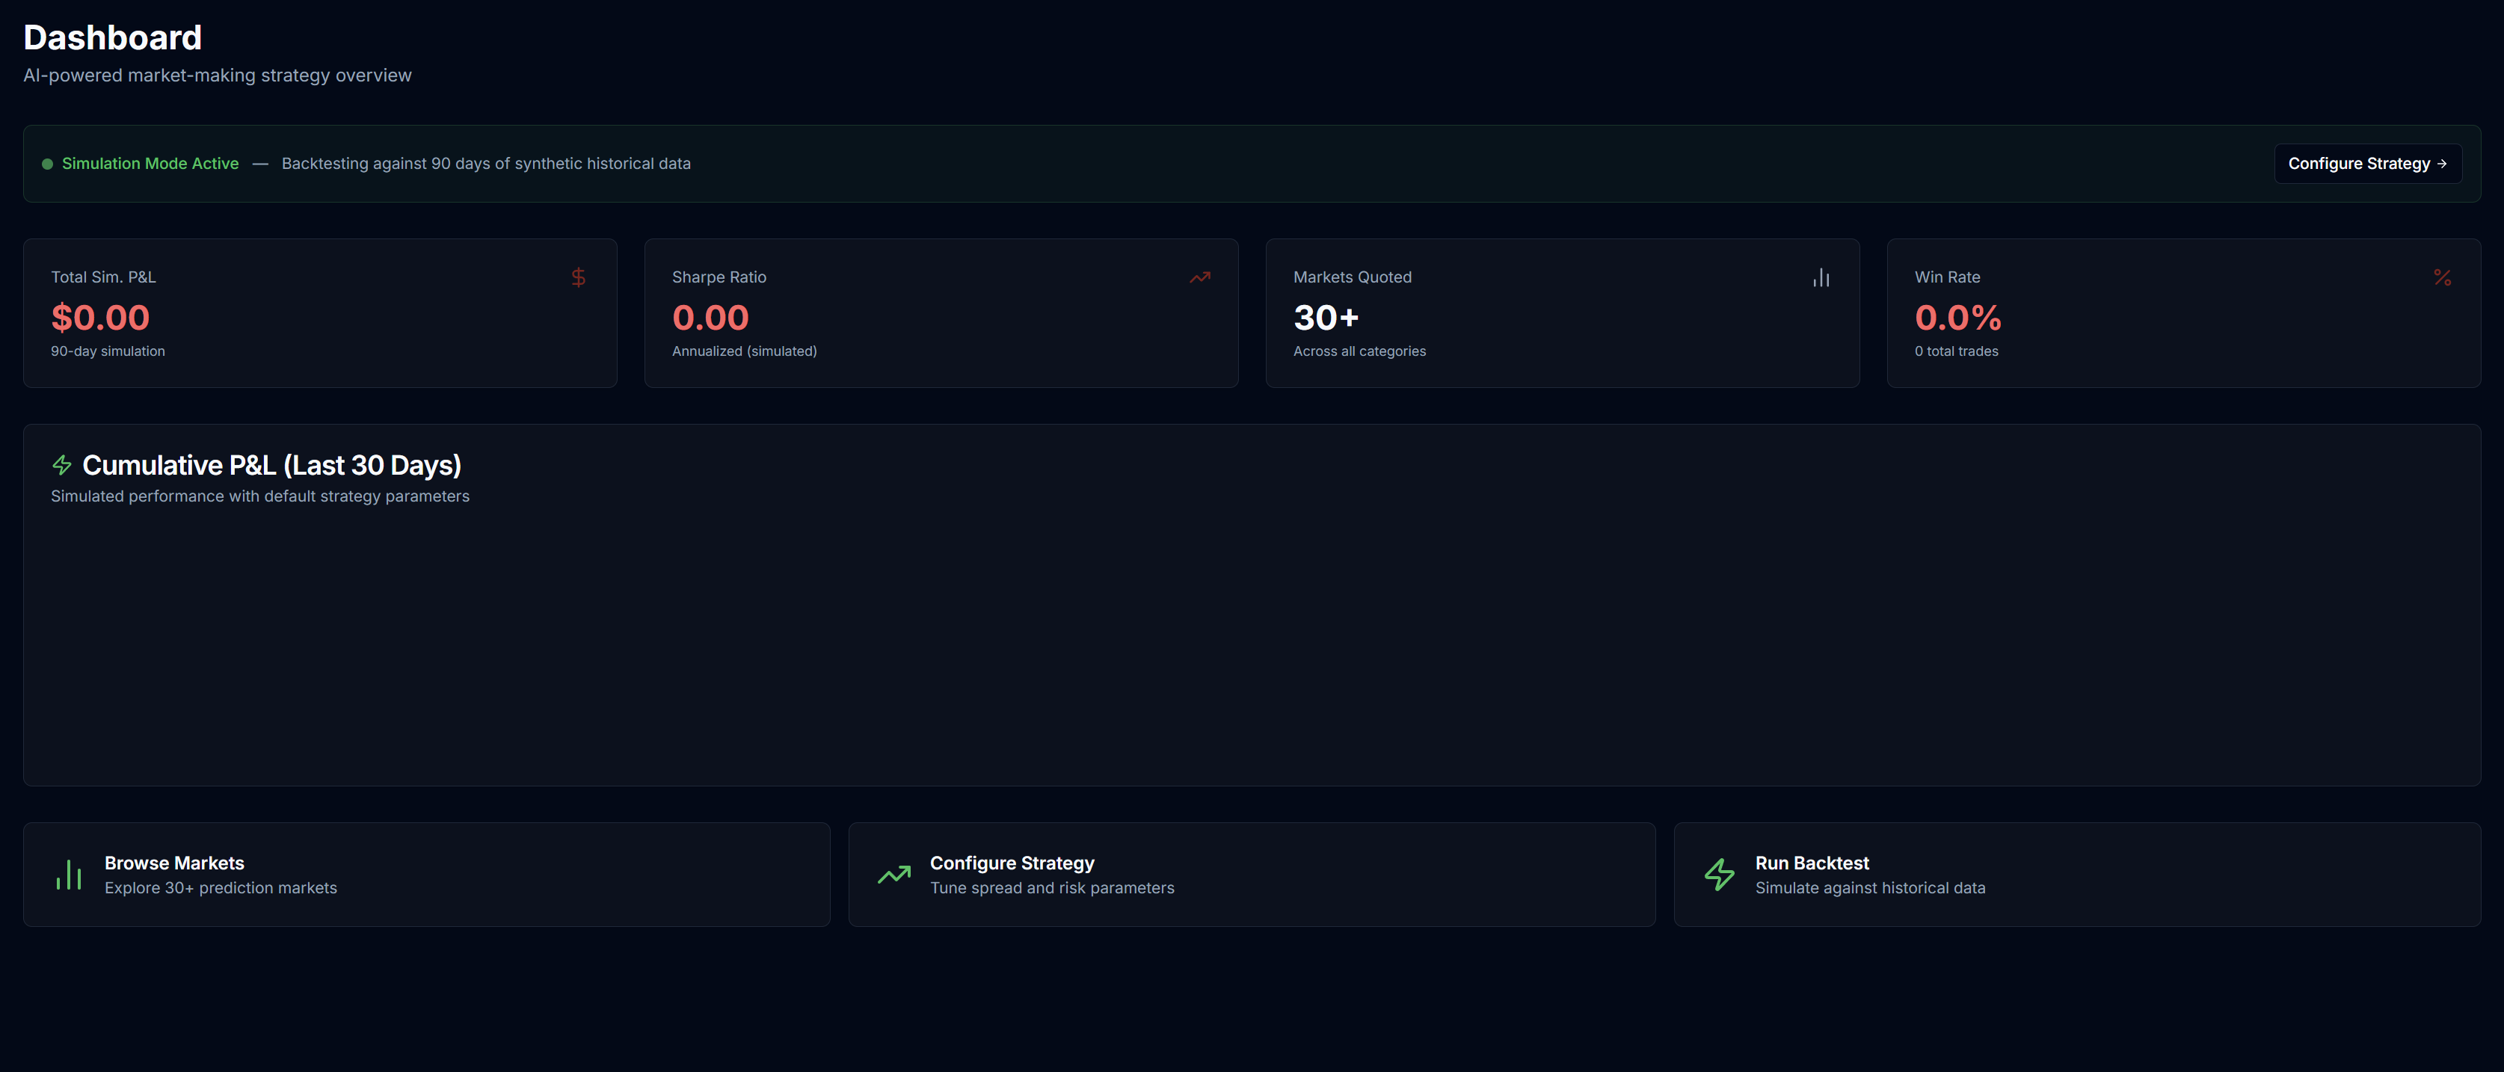Click the lightning icon in Run Backtest card
Image resolution: width=2504 pixels, height=1072 pixels.
[x=1719, y=874]
